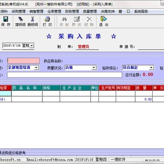164x164 pixels.
Task: Open the 决策支持 menu
Action: click(108, 11)
